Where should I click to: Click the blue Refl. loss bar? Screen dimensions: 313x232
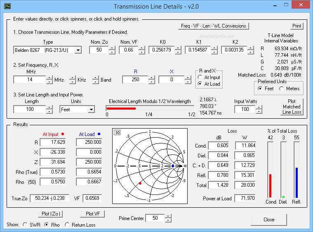pyautogui.click(x=297, y=183)
